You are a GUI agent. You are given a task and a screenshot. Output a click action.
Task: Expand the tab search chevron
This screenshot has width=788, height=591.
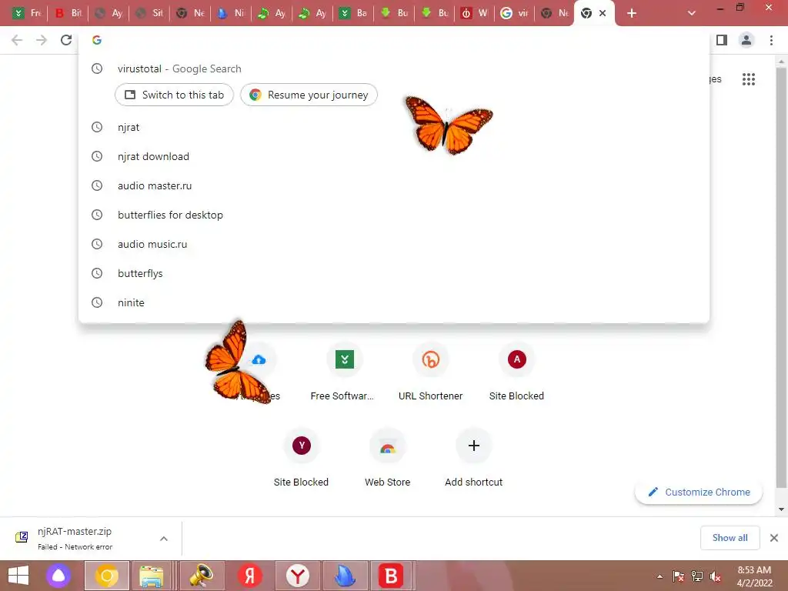pyautogui.click(x=692, y=14)
